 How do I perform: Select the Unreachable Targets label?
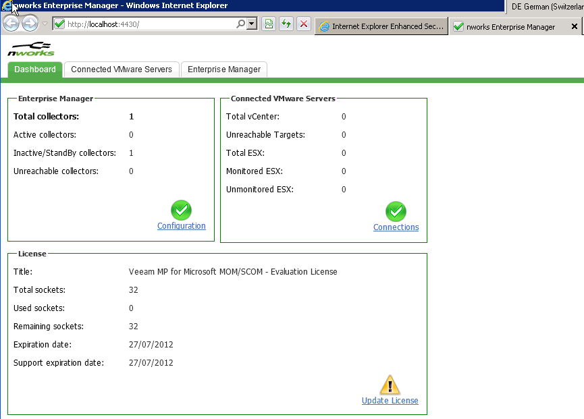(265, 135)
